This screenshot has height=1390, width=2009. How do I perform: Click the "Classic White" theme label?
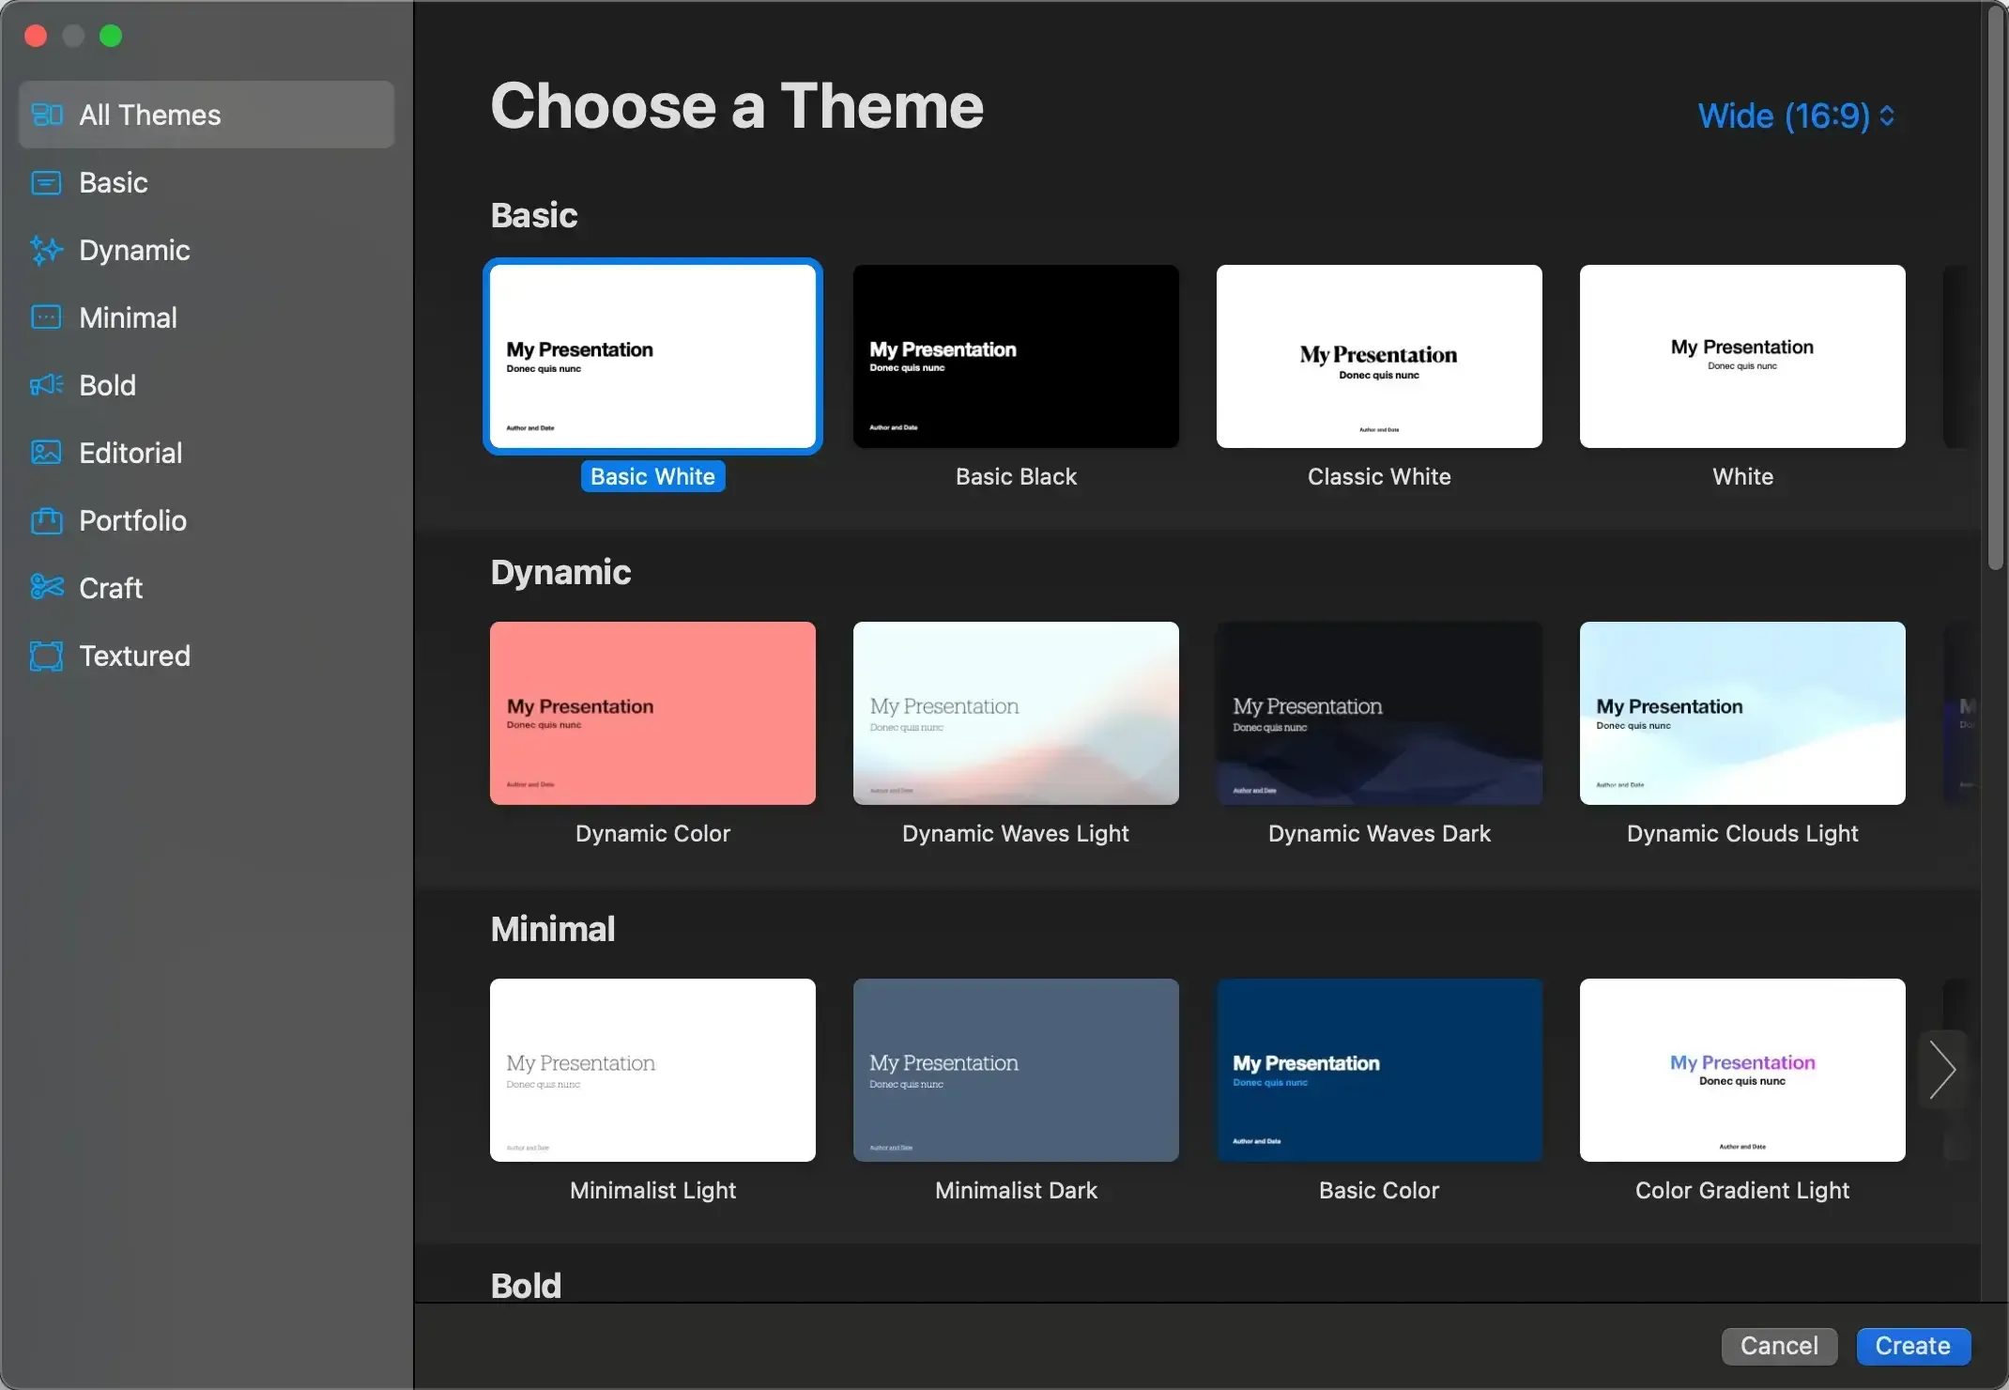(x=1379, y=476)
